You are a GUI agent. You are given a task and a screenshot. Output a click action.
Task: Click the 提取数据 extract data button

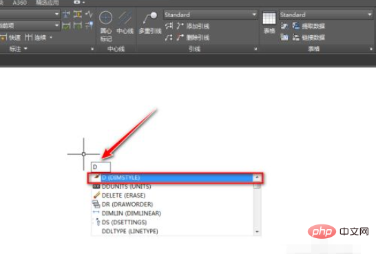[309, 26]
